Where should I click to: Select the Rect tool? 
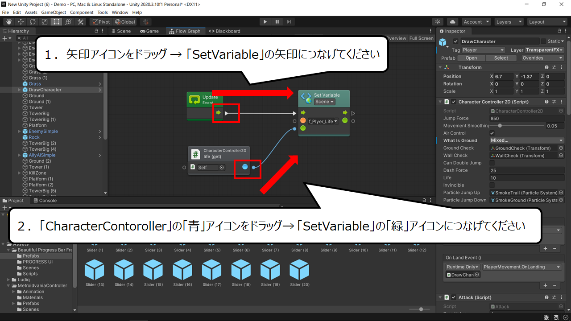(x=57, y=22)
